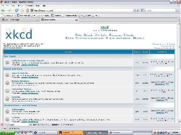Open the September Meetup forum link
The height and width of the screenshot is (135, 181).
[21, 89]
